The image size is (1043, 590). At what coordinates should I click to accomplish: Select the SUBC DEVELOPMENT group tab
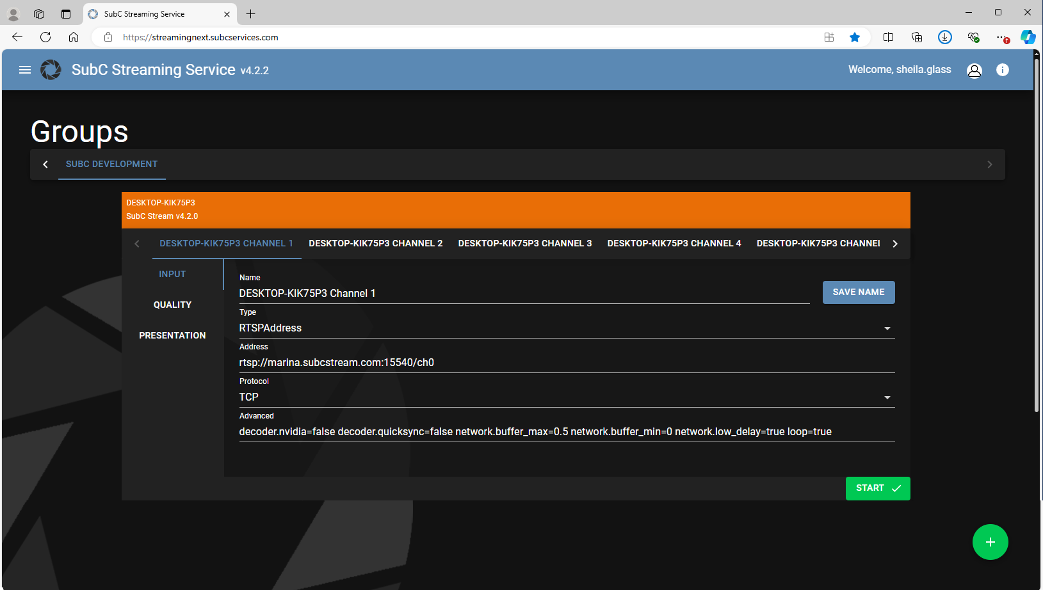[111, 164]
